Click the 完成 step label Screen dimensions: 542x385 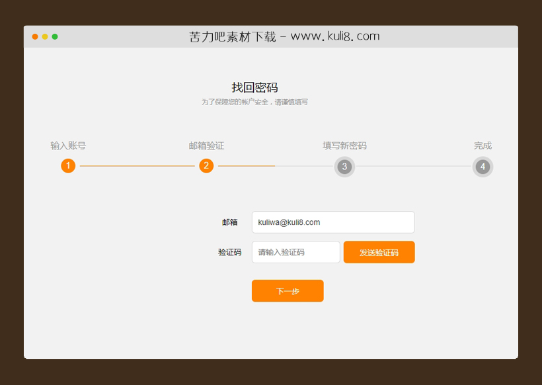(x=483, y=146)
